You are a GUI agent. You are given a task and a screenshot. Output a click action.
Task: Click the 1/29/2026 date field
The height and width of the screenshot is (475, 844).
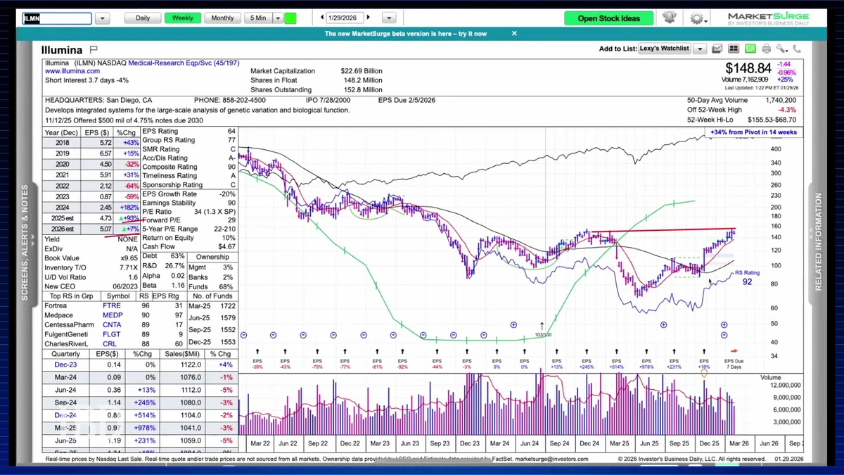(345, 18)
